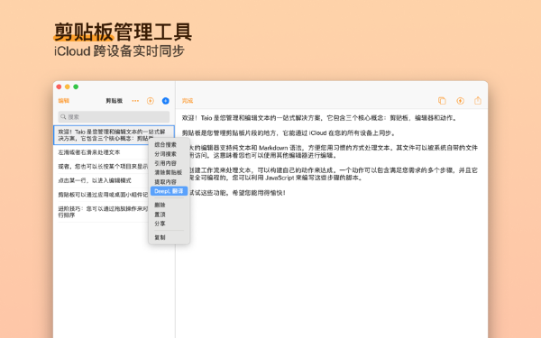Click the copy icon in the editor toolbar
The image size is (541, 338).
[x=442, y=101]
